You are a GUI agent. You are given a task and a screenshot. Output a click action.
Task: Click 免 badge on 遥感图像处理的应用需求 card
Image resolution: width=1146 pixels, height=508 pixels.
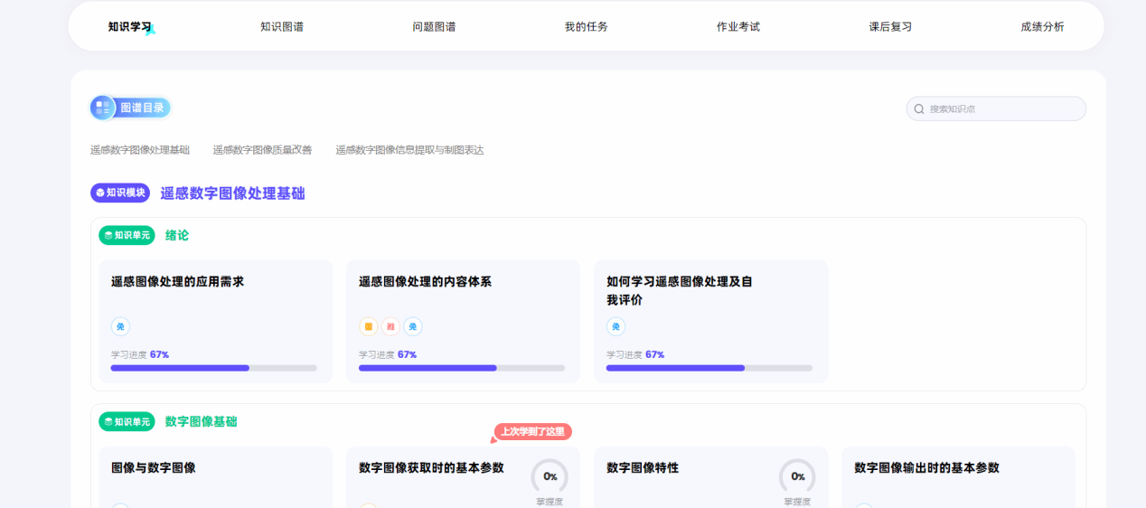point(120,326)
